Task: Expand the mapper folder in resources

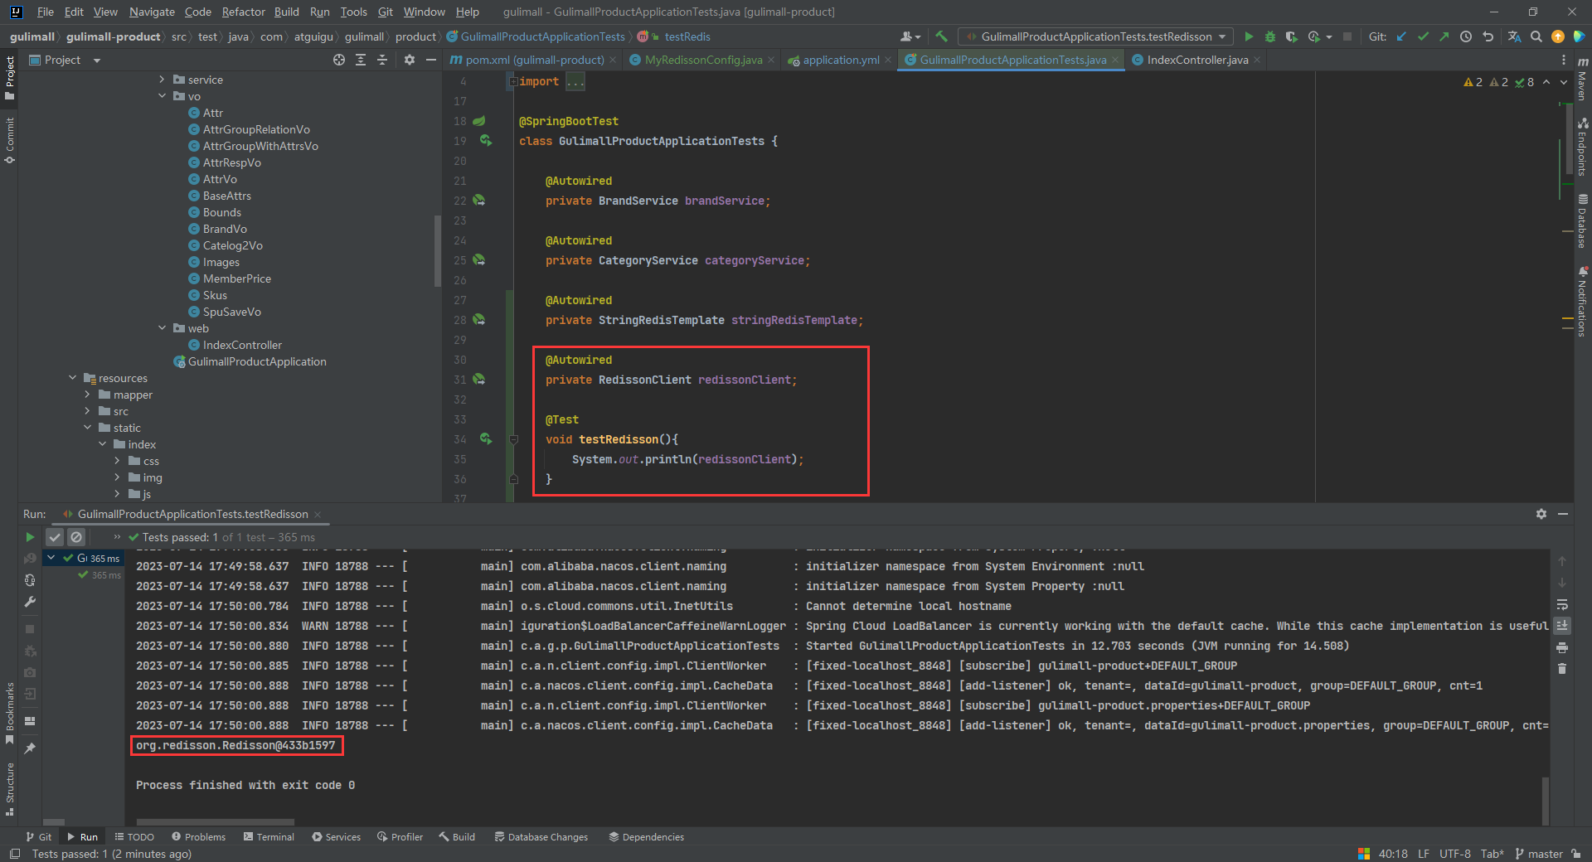Action: 87,395
